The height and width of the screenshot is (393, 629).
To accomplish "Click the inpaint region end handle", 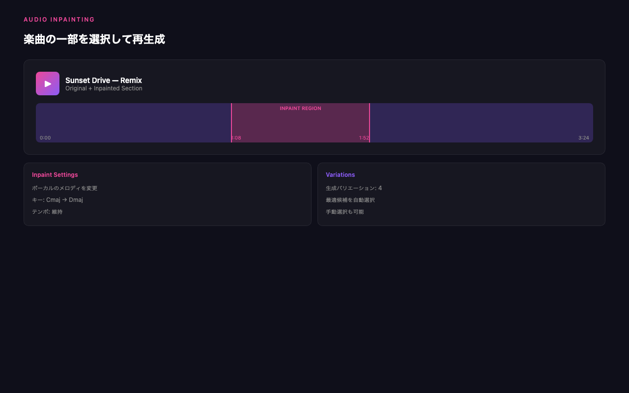I will click(x=369, y=123).
